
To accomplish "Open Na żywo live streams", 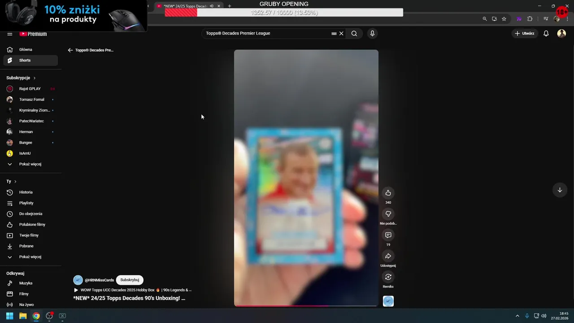I will 30,305.
